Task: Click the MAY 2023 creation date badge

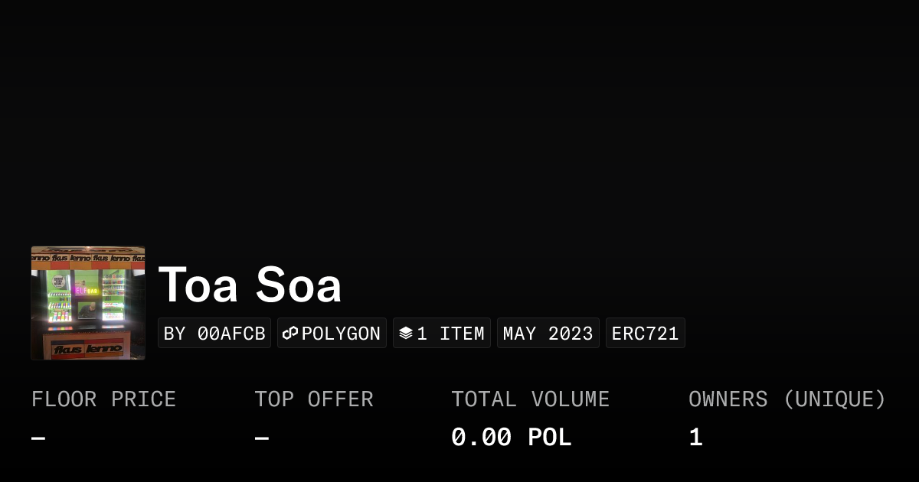Action: coord(548,333)
